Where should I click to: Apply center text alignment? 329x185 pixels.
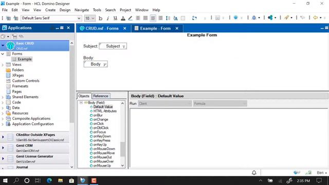click(138, 18)
